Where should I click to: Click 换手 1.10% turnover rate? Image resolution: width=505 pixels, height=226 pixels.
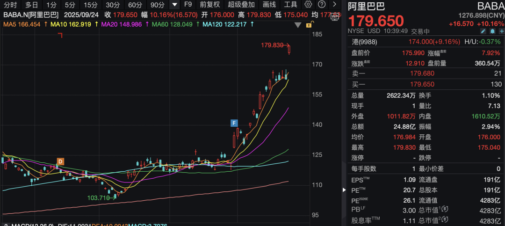[491, 95]
